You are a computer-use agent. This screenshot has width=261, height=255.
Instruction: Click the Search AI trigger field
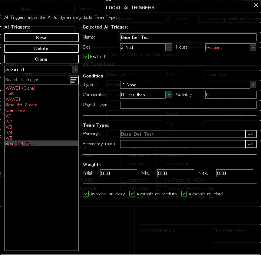click(x=37, y=80)
